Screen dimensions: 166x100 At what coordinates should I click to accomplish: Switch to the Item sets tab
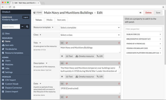[x=61, y=20]
